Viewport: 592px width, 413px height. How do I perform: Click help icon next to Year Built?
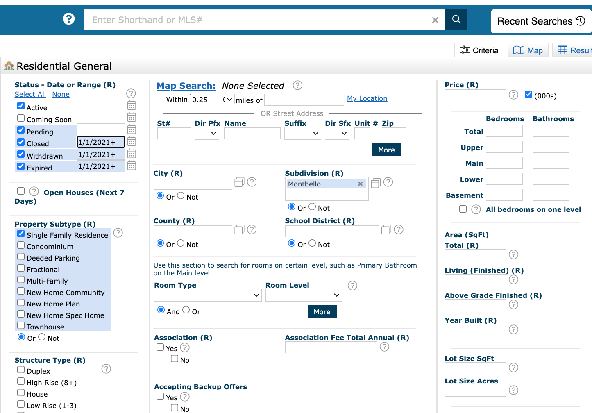click(513, 329)
